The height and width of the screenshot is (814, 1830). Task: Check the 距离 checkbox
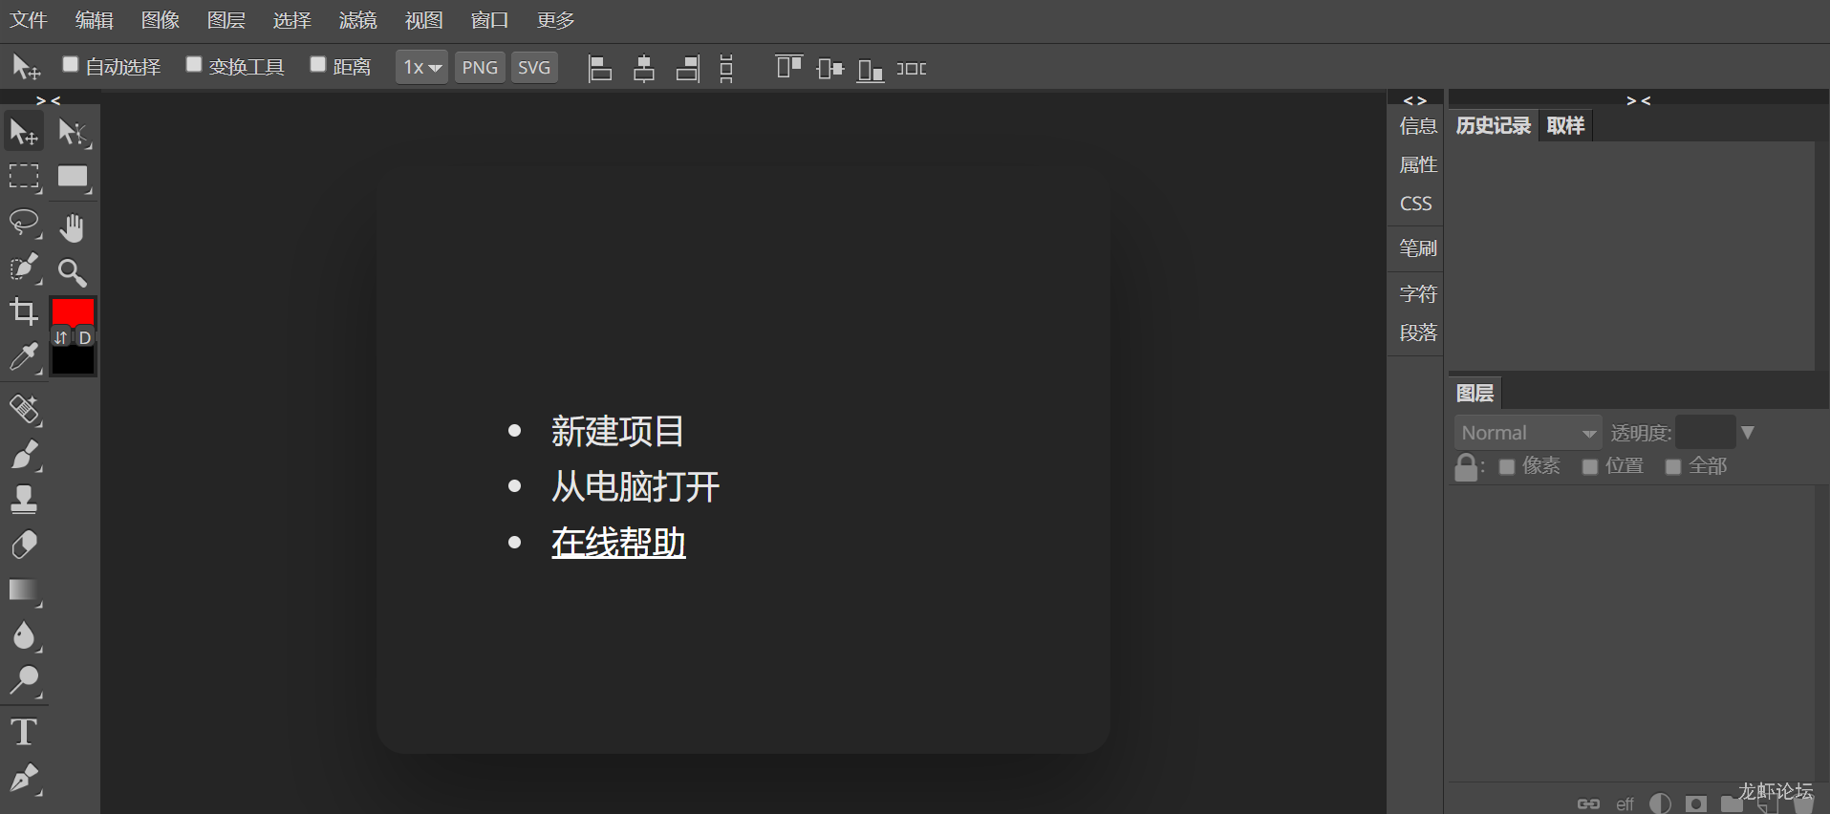(318, 64)
